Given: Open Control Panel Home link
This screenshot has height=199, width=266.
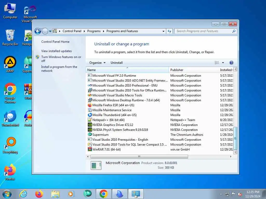Looking at the screenshot, I should click(55, 42).
